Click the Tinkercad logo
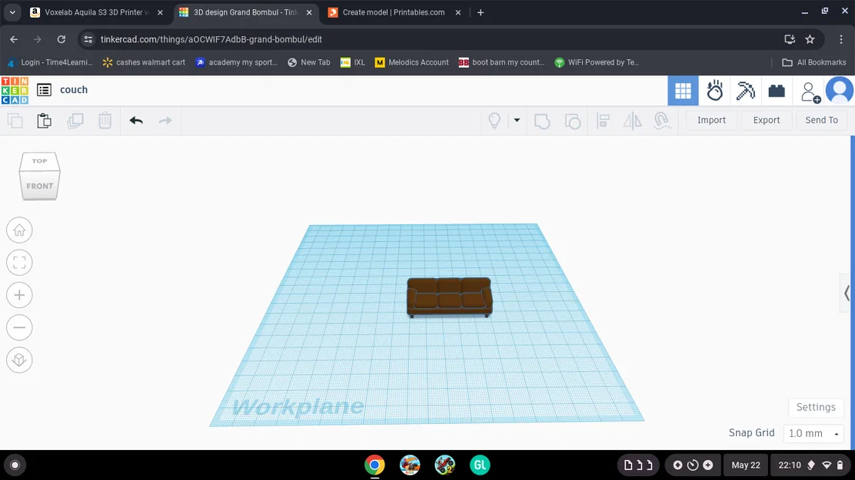 (15, 91)
